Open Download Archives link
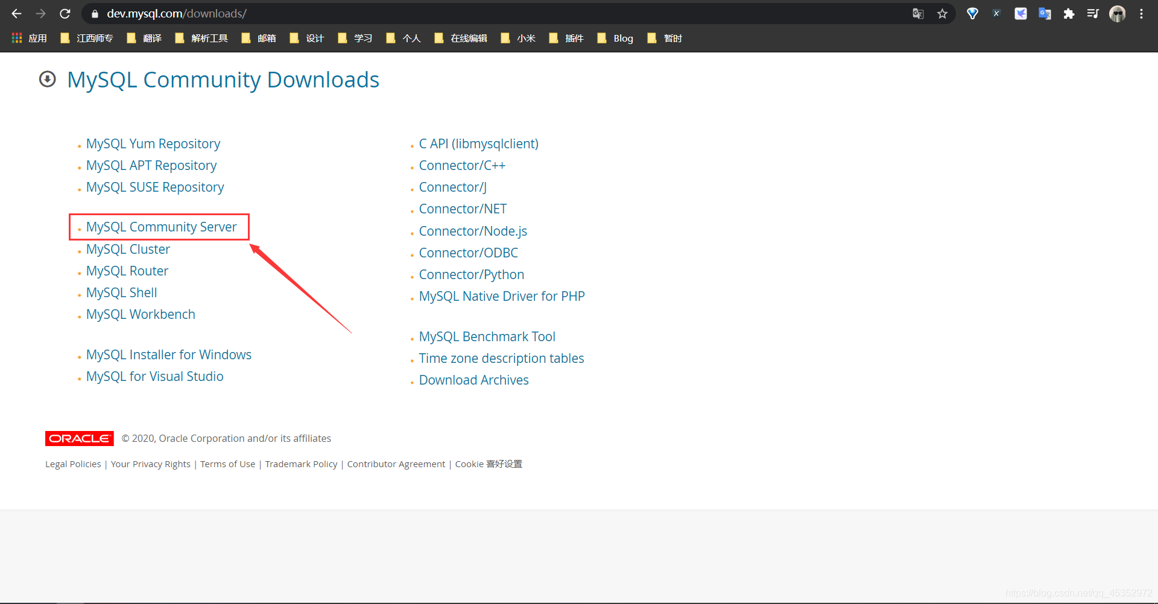 474,380
